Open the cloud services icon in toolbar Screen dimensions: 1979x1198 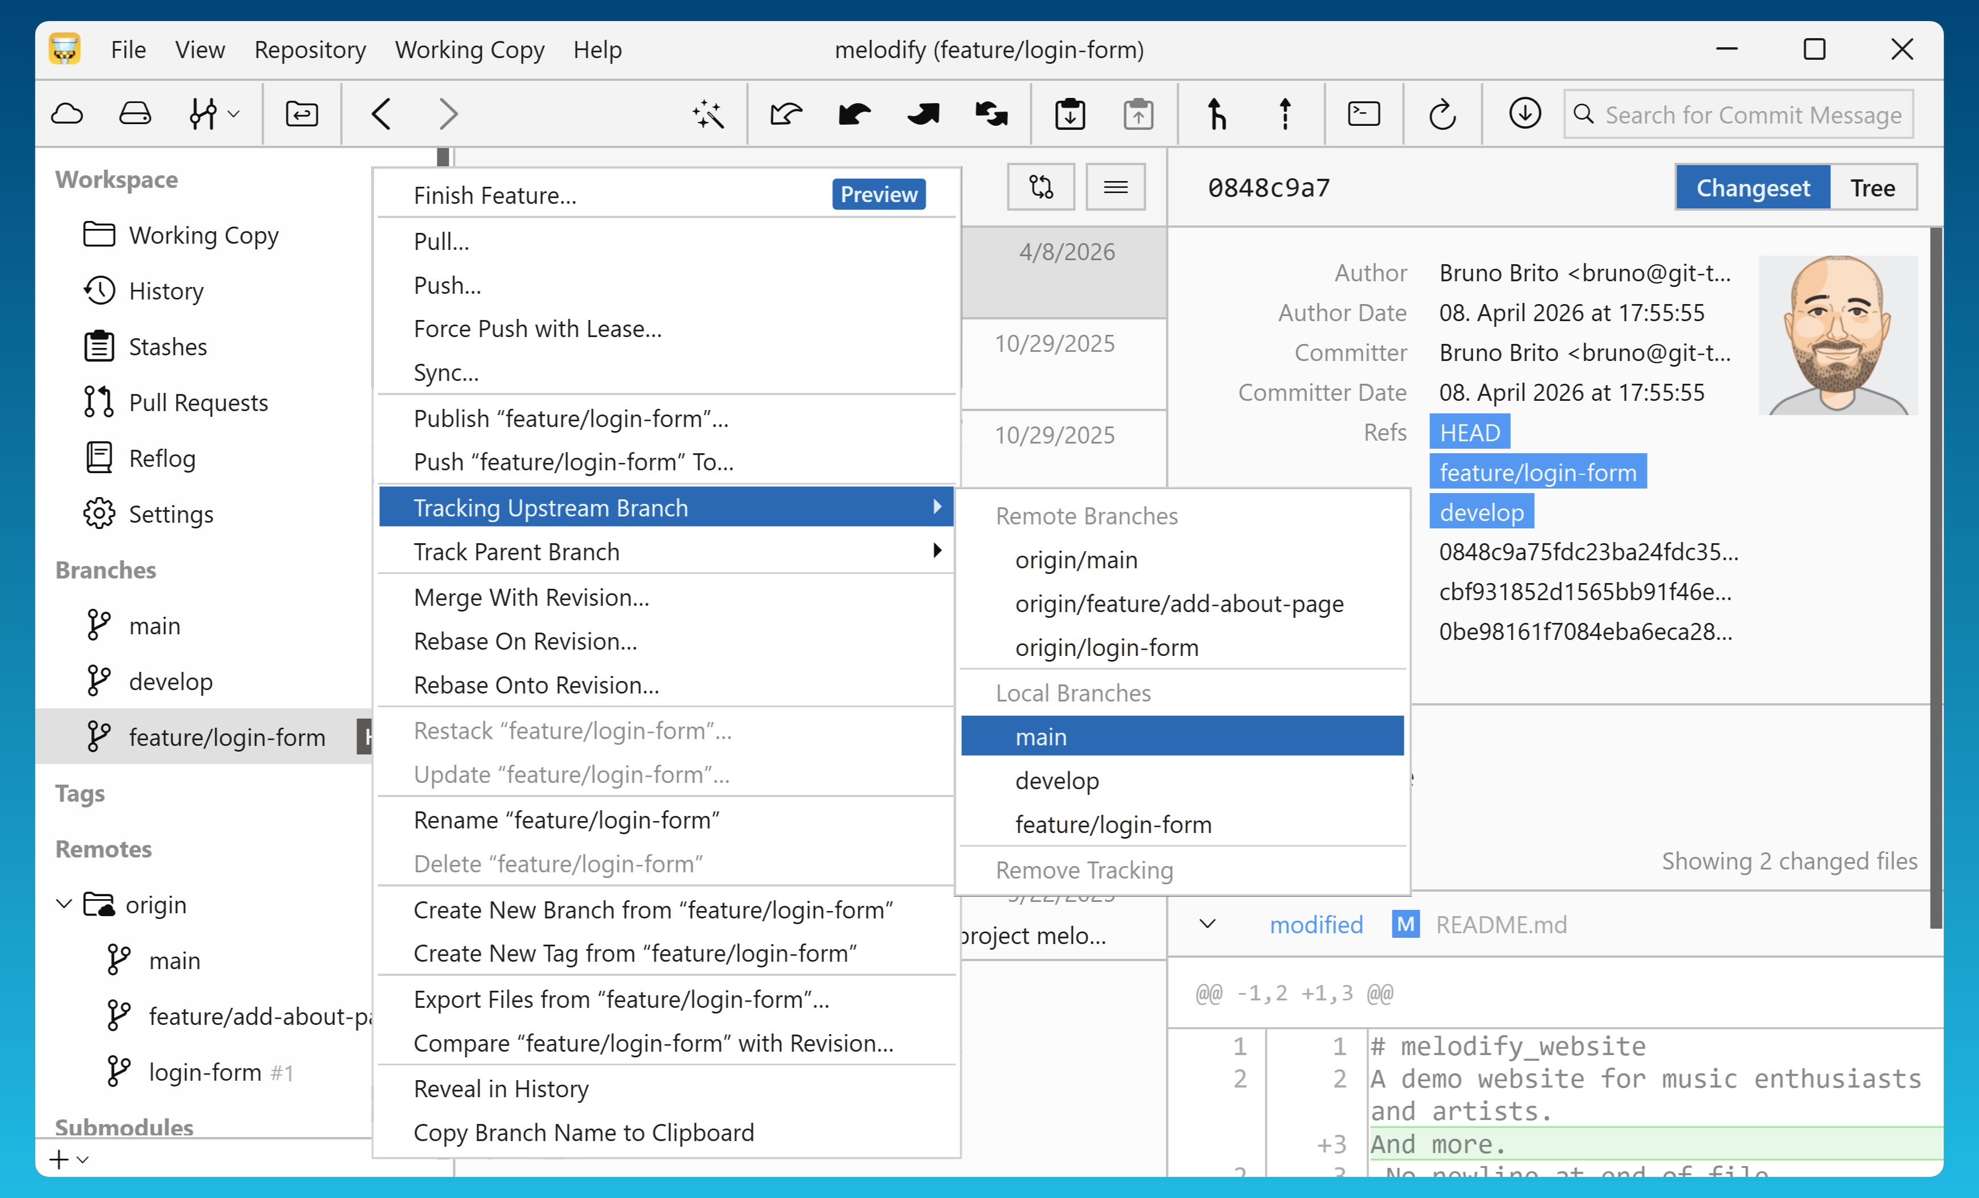click(67, 113)
